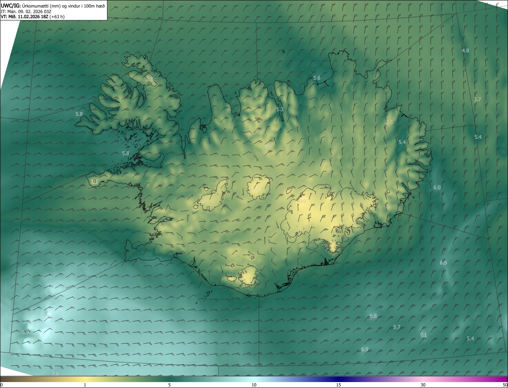Click the colorbar tick label 50
508x388 pixels.
tap(505, 385)
